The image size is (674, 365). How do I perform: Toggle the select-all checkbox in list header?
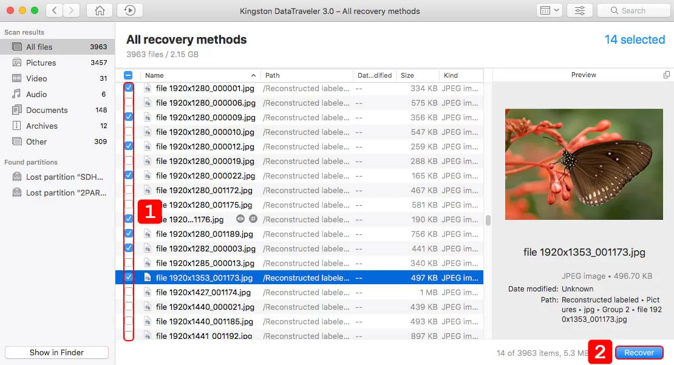128,74
